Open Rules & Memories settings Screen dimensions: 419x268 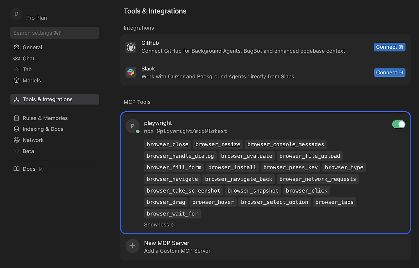(x=45, y=118)
